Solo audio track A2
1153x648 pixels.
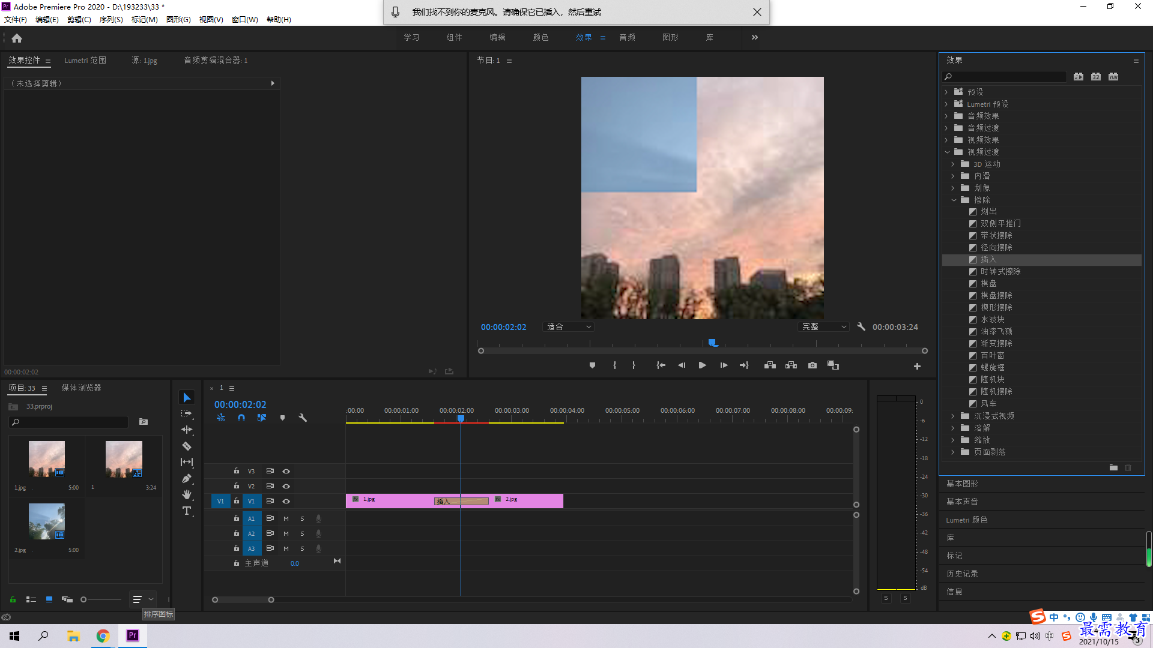pyautogui.click(x=302, y=533)
